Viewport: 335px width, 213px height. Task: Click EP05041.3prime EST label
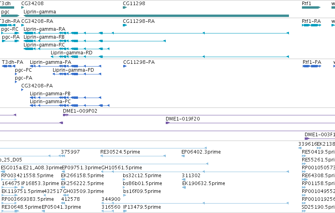[x=61, y=207]
